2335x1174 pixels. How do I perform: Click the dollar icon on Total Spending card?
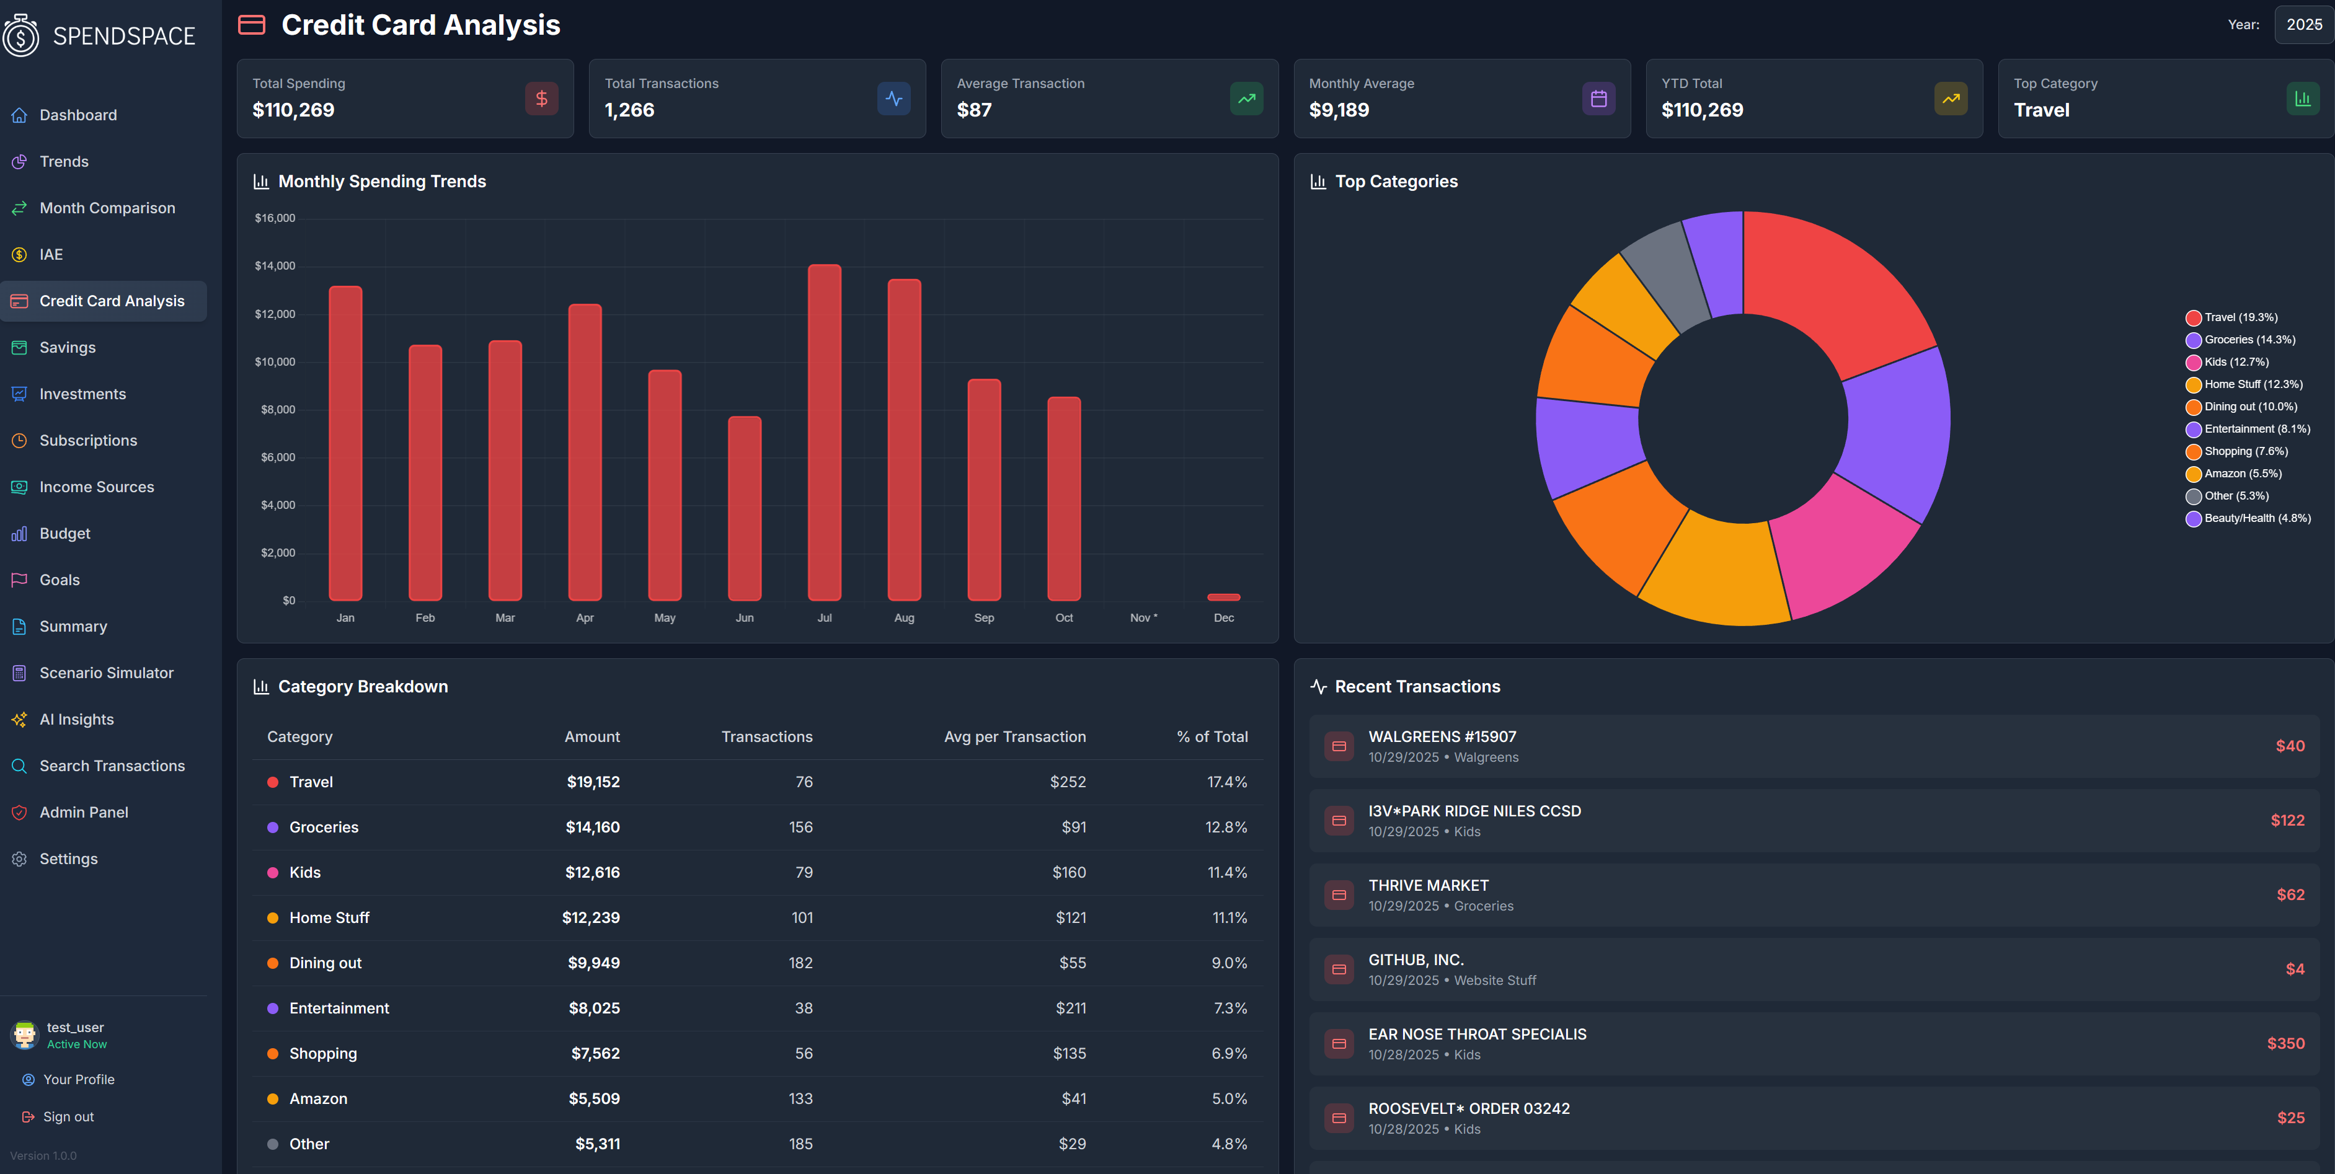pyautogui.click(x=542, y=99)
